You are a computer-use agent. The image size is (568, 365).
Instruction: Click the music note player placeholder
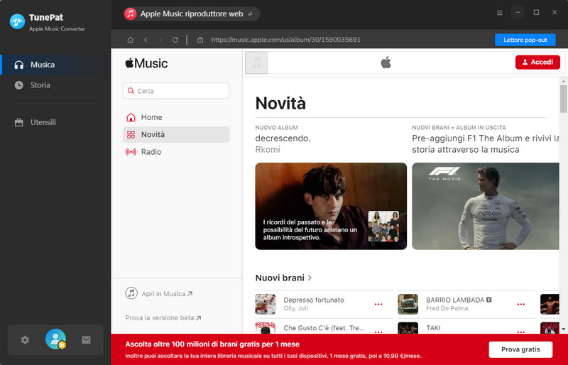click(256, 62)
